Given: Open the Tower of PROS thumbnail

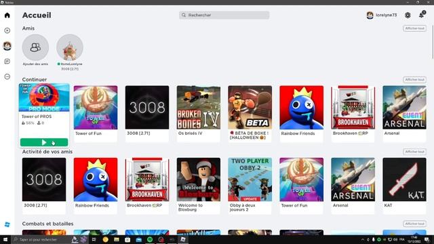Looking at the screenshot, I should point(44,98).
